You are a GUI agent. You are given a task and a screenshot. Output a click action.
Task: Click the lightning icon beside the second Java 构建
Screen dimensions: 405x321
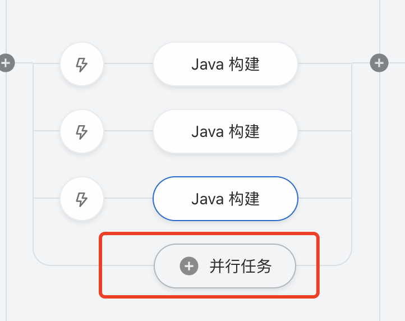point(82,132)
